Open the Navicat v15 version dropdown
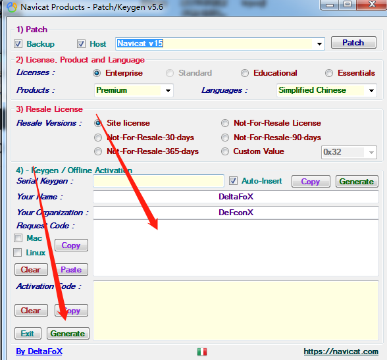This screenshot has height=360, width=387. click(x=319, y=44)
